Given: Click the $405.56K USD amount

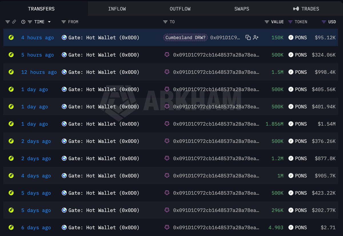Looking at the screenshot, I should (x=324, y=89).
